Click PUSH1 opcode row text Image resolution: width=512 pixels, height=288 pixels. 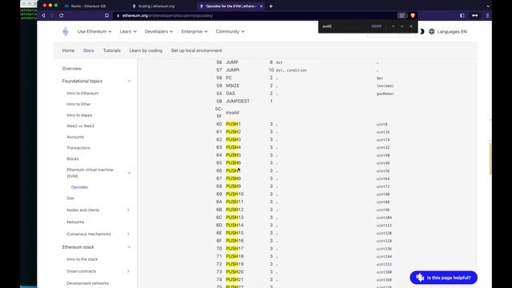[233, 124]
